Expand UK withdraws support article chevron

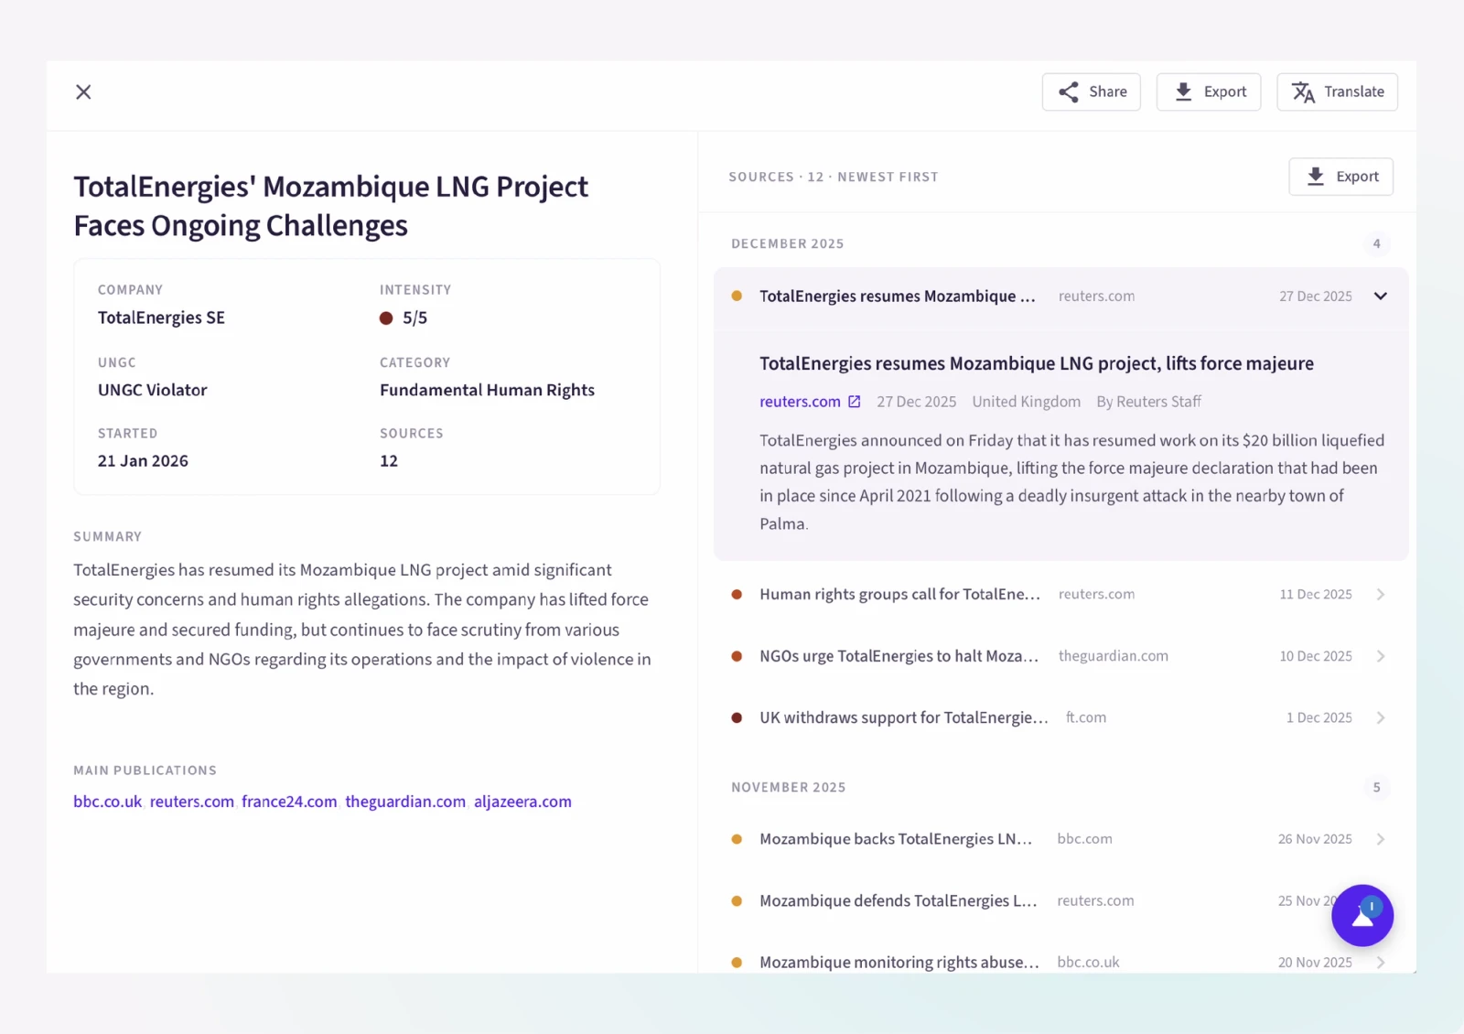[x=1380, y=718]
